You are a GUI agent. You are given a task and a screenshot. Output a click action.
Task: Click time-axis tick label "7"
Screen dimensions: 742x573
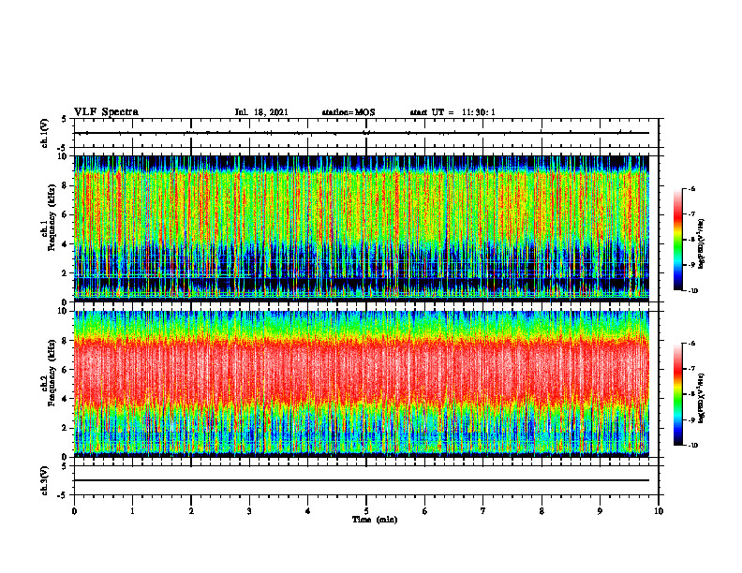click(x=483, y=511)
